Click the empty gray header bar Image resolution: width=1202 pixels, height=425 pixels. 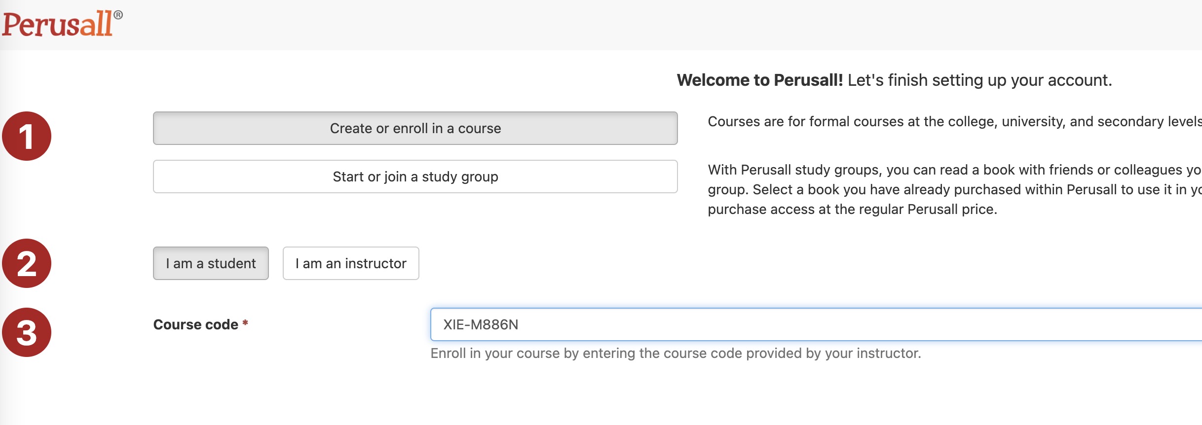coord(641,25)
